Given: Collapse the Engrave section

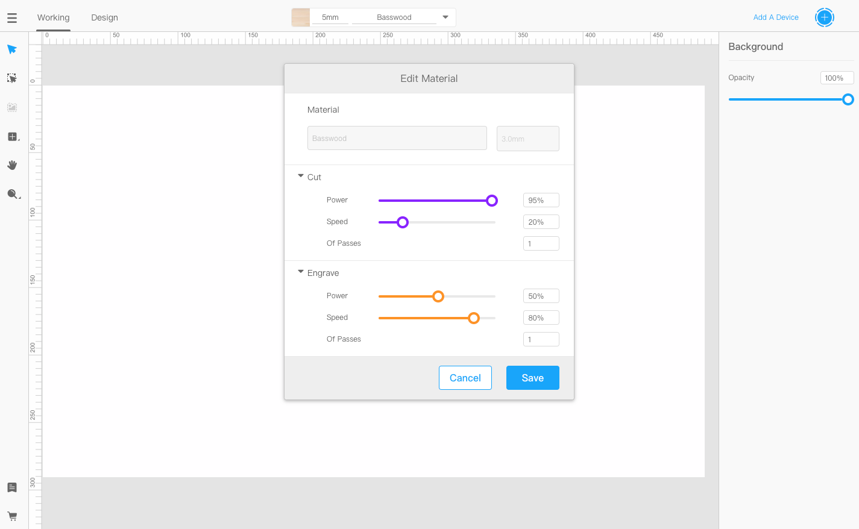Looking at the screenshot, I should click(301, 272).
